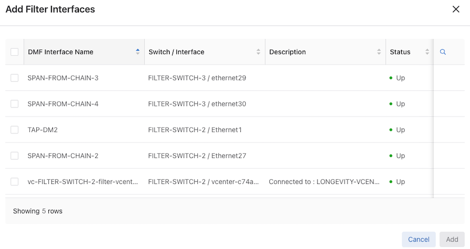
Task: Click sort arrows on Description column
Action: 379,52
